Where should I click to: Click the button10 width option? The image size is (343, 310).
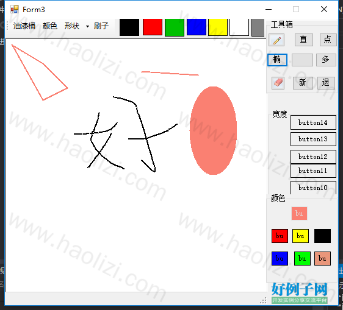click(x=313, y=188)
